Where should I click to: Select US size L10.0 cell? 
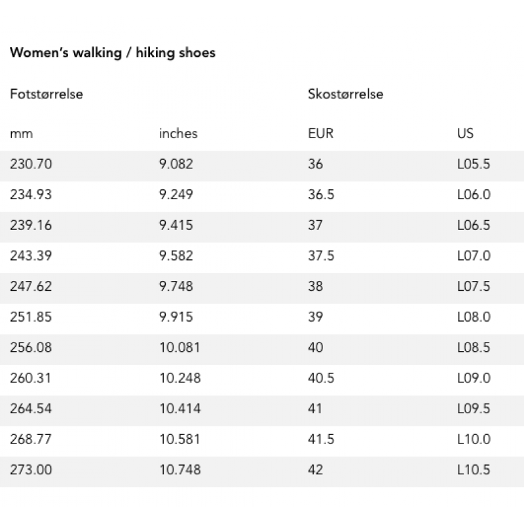pyautogui.click(x=474, y=439)
